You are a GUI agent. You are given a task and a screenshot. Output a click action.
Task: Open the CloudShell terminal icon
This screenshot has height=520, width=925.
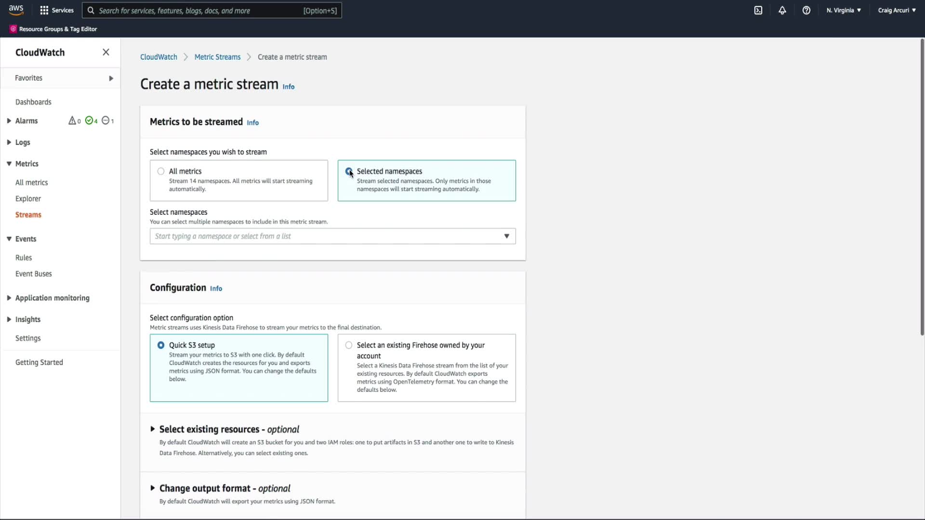tap(758, 10)
